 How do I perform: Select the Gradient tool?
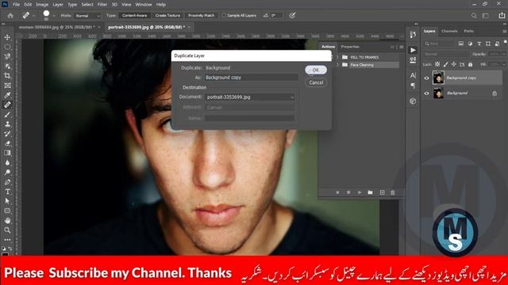click(x=7, y=153)
